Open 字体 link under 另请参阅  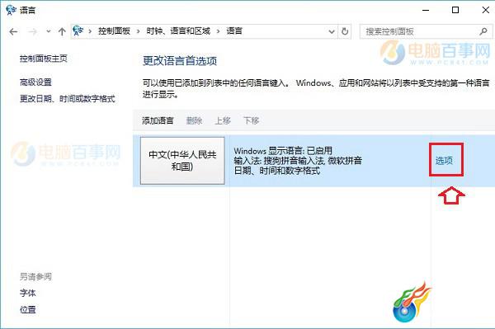pyautogui.click(x=28, y=293)
